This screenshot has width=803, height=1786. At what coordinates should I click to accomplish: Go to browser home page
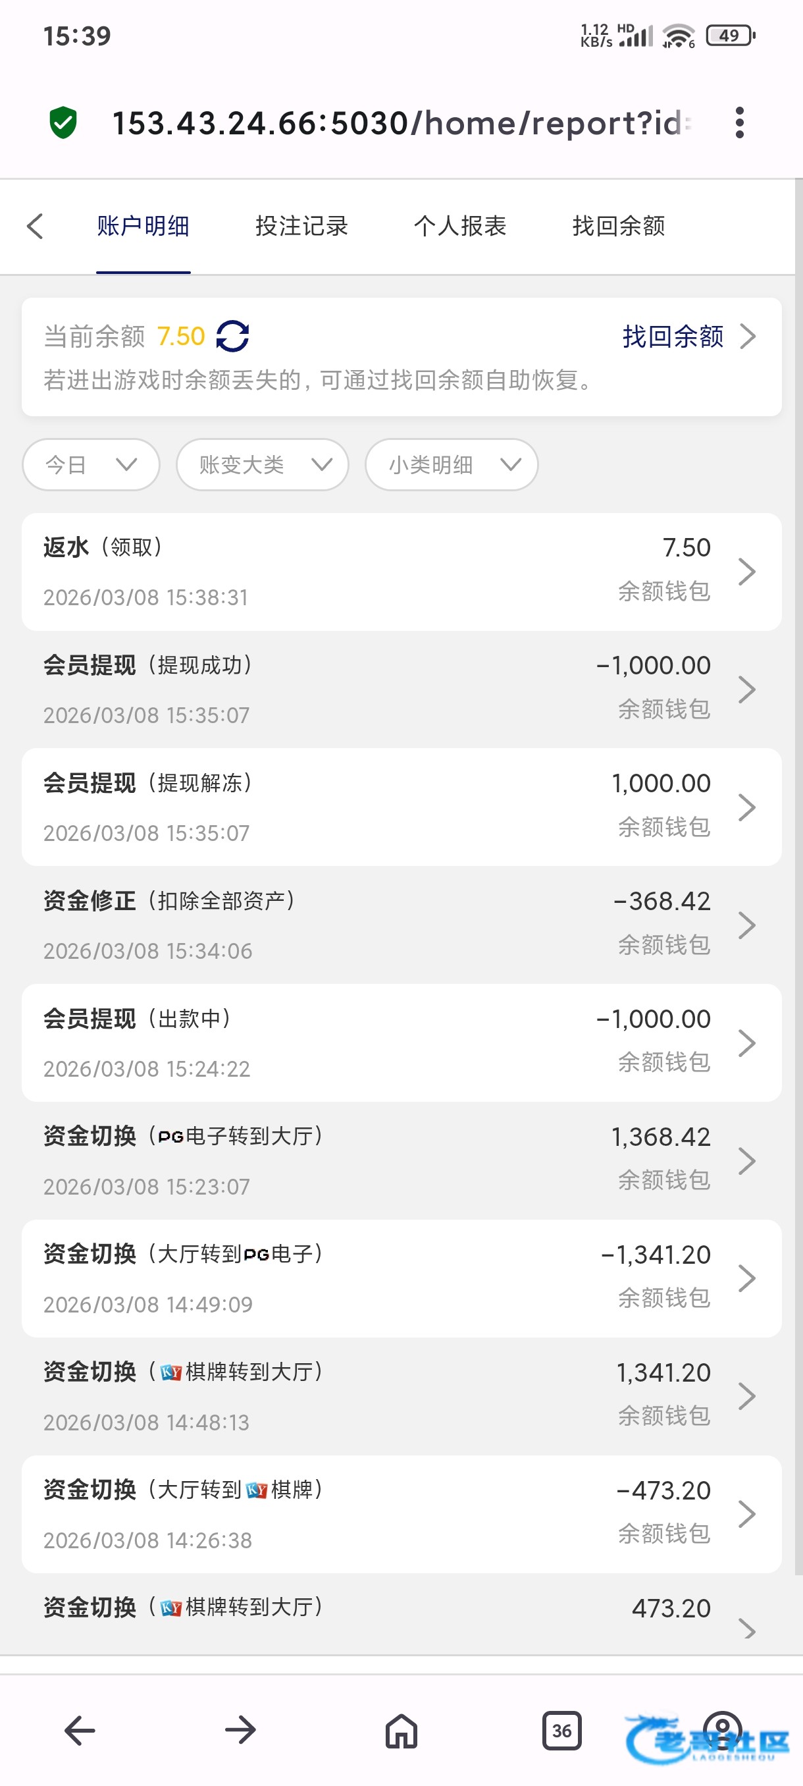click(401, 1731)
